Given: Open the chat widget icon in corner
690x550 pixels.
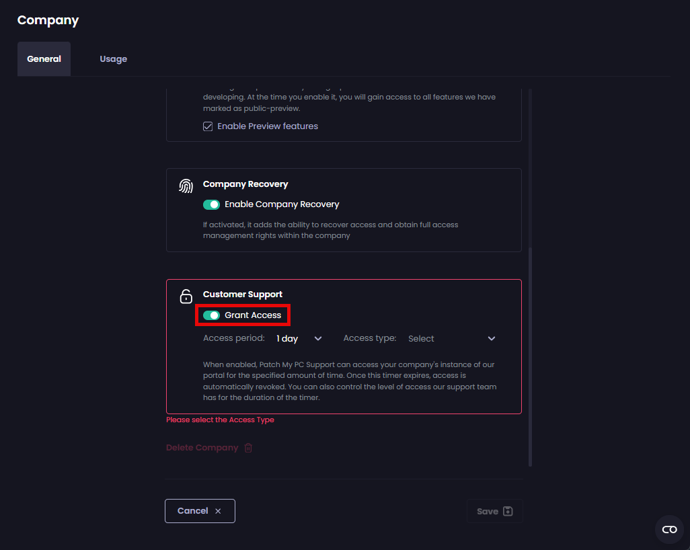Looking at the screenshot, I should coord(669,529).
